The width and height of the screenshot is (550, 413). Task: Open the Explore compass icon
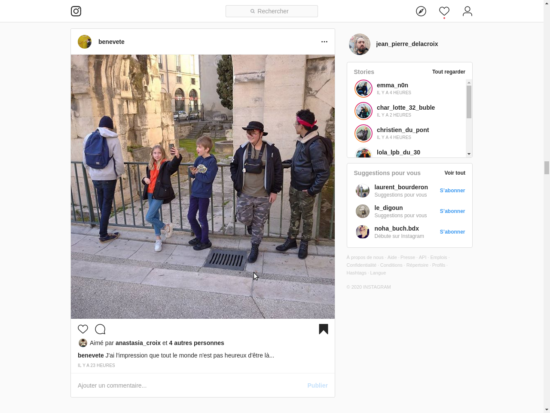click(x=421, y=11)
